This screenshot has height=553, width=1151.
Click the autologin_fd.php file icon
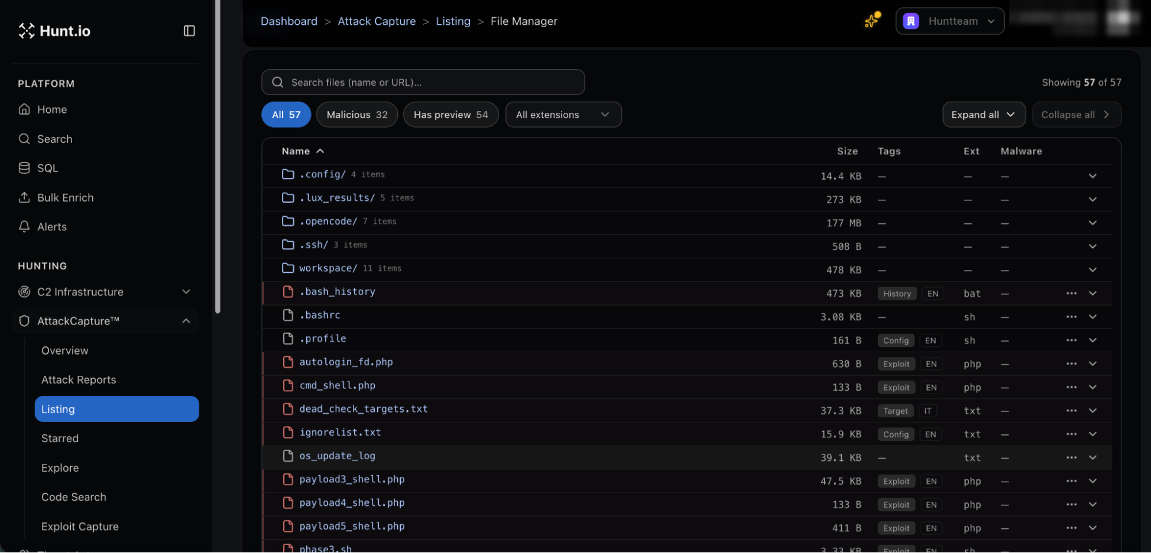point(288,362)
